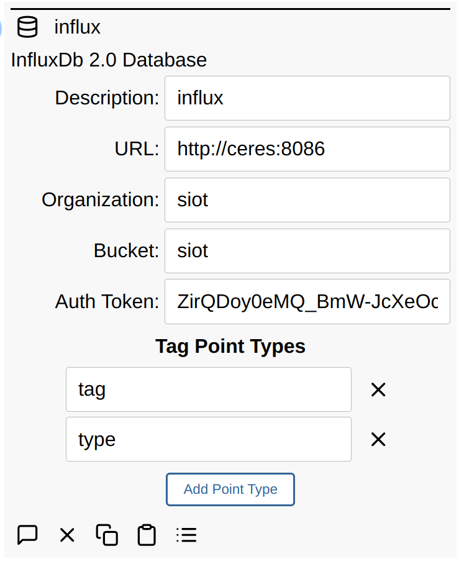Click the "Auth Token:" label
Image resolution: width=459 pixels, height=564 pixels.
click(107, 302)
